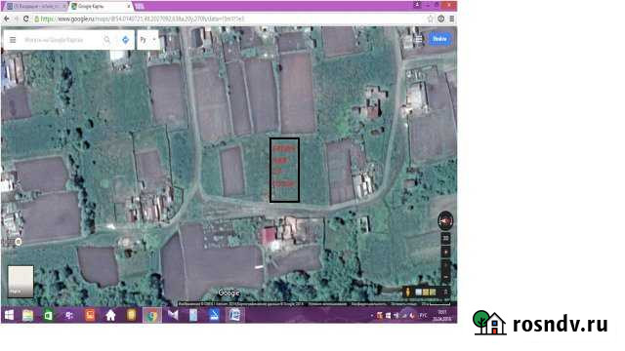Image resolution: width=625 pixels, height=351 pixels.
Task: Open directions using the blue diamond icon
Action: 126,40
